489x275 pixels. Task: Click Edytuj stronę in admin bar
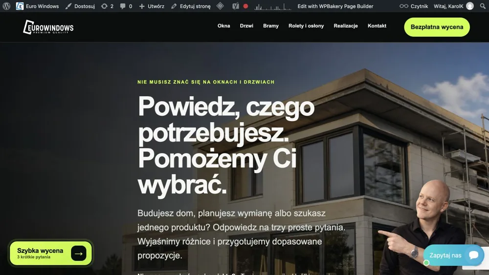tap(191, 6)
